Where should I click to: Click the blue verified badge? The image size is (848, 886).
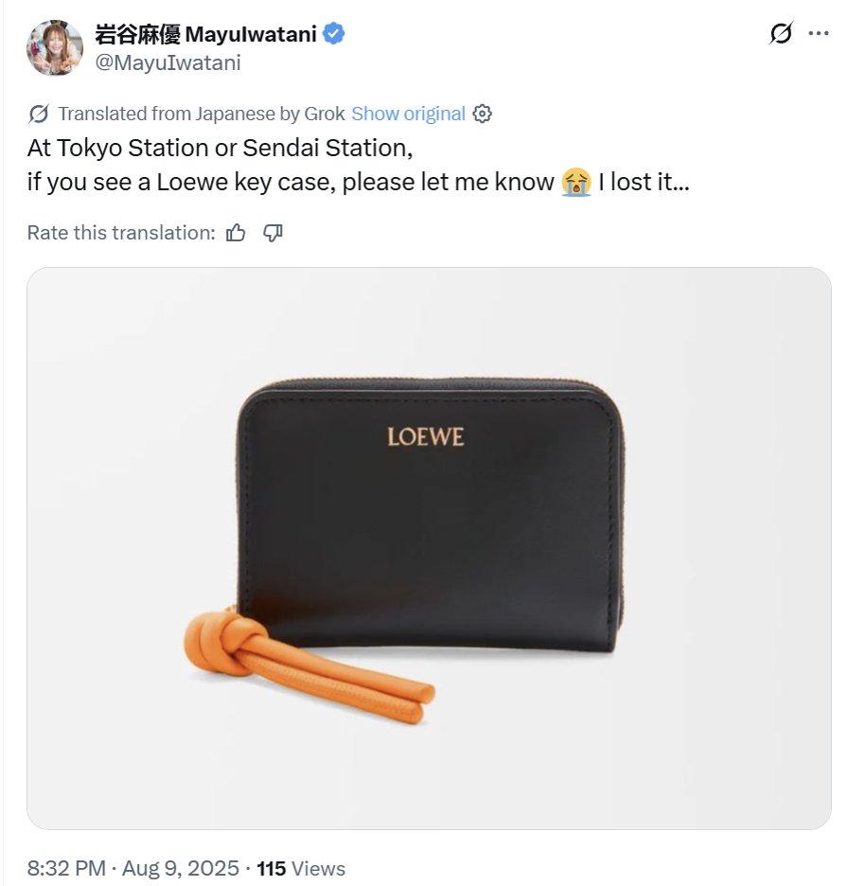tap(333, 33)
